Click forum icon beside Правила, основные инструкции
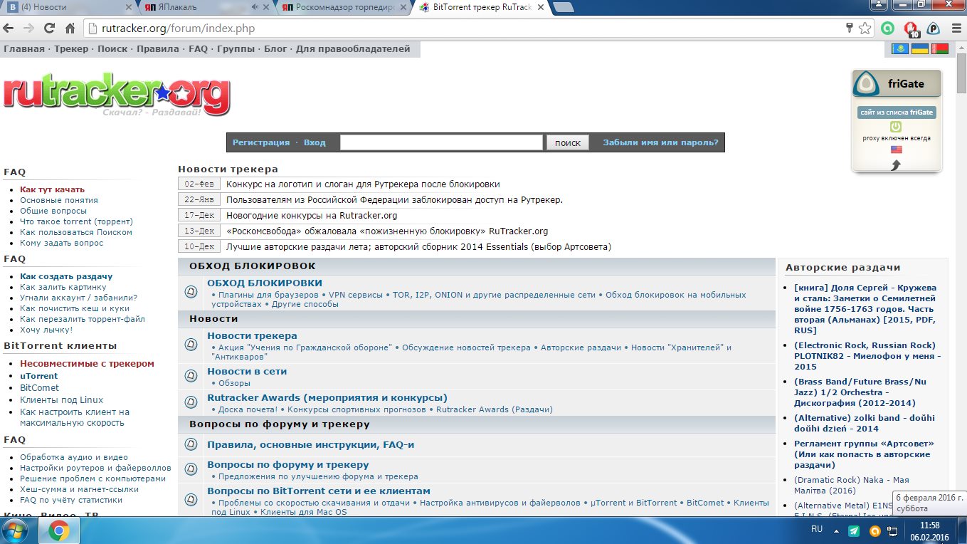This screenshot has width=967, height=544. tap(191, 444)
